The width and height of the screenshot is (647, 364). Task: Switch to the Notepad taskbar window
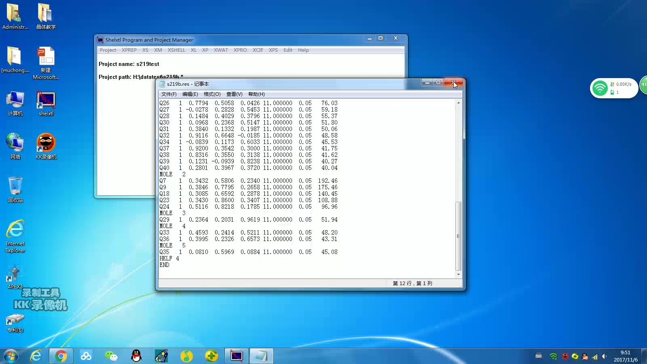click(262, 356)
